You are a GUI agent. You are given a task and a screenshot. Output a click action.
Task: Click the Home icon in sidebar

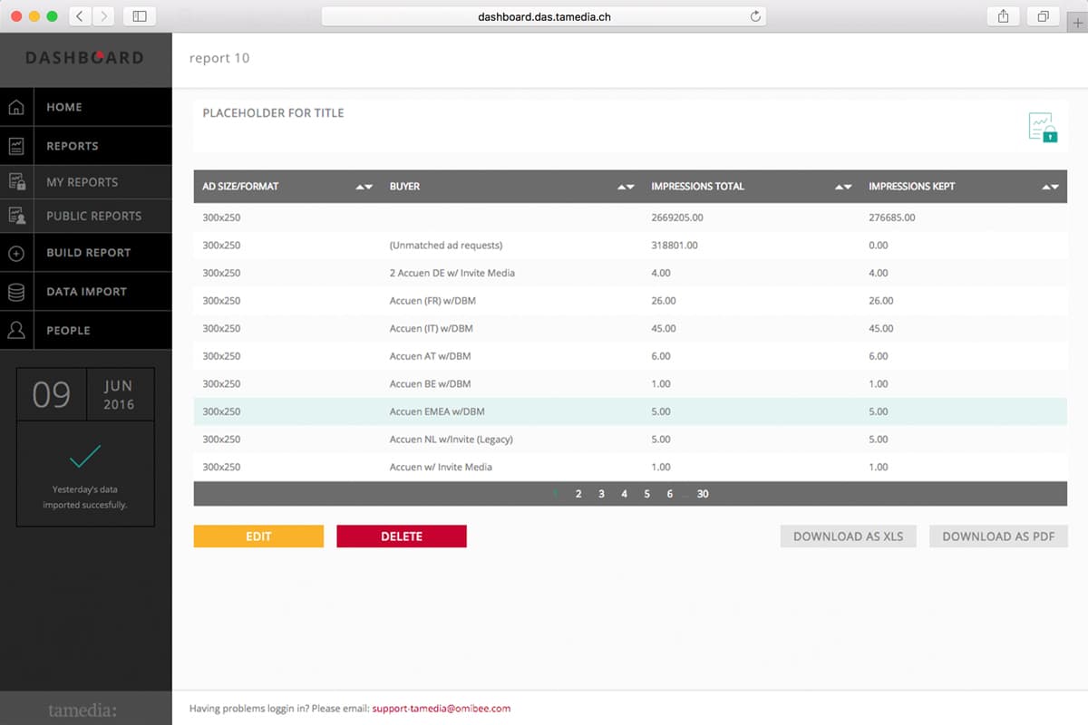click(x=16, y=108)
